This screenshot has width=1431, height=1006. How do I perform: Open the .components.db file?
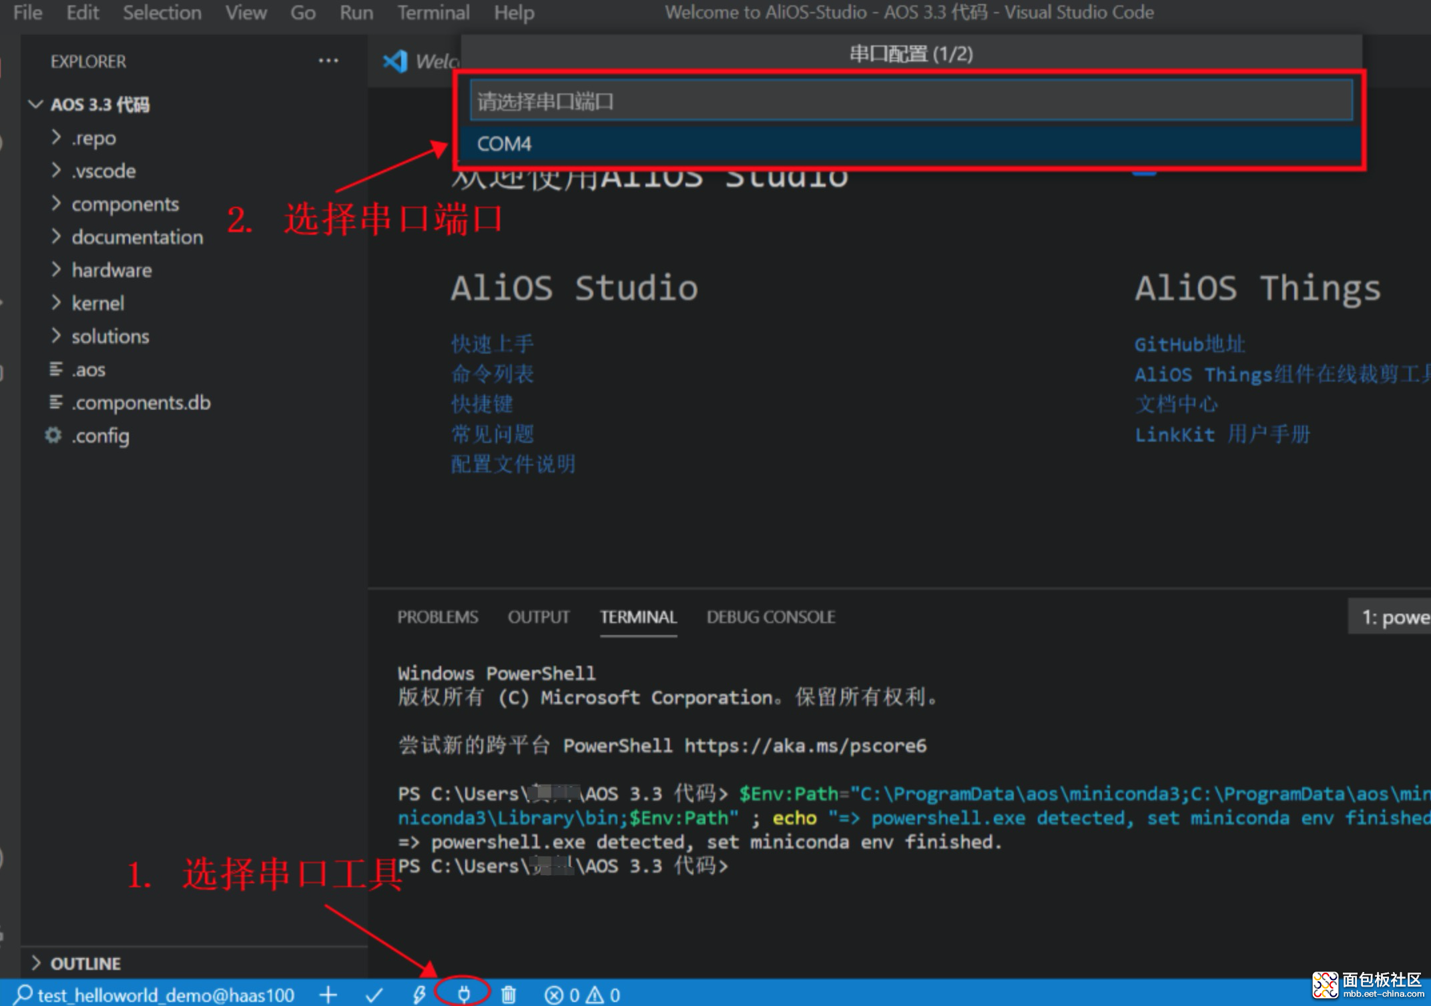141,402
